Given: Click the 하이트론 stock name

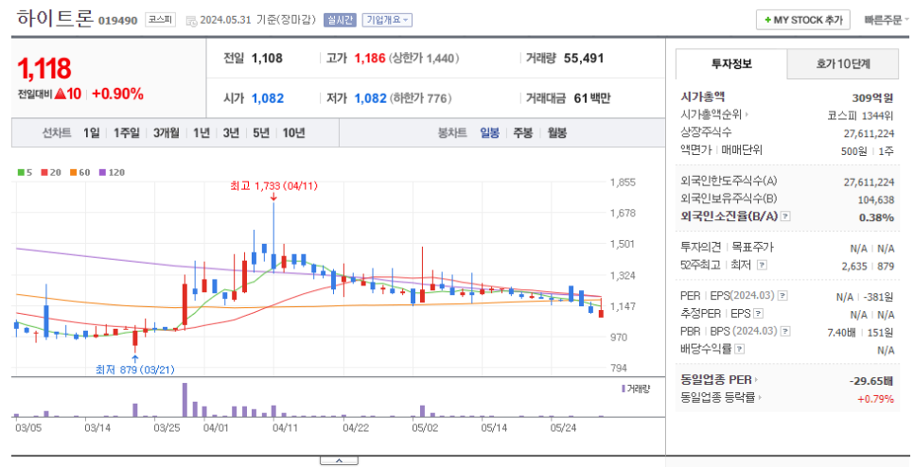Looking at the screenshot, I should pyautogui.click(x=55, y=19).
